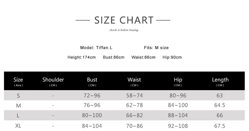This screenshot has width=249, height=131.
Task: Click the S row length value 63
Action: pyautogui.click(x=219, y=96)
